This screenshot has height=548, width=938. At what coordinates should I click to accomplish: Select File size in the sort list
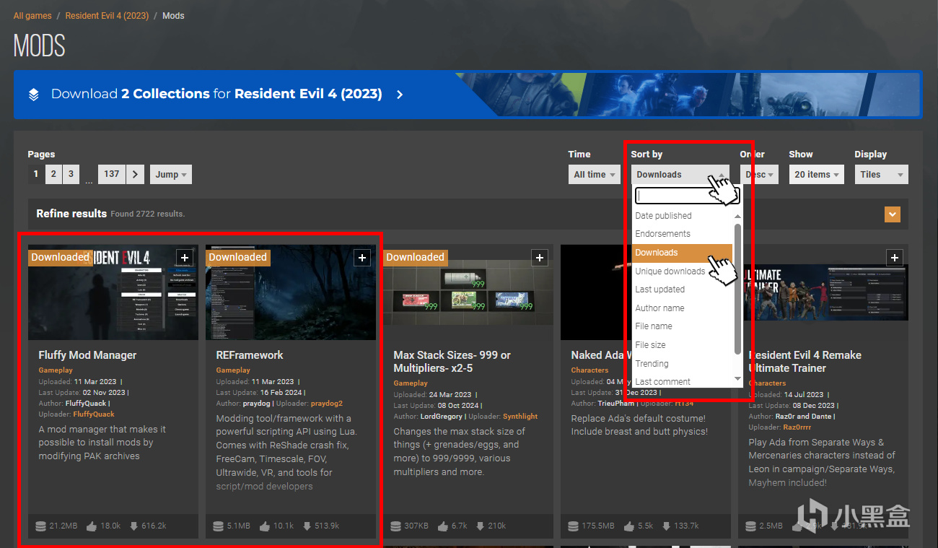click(x=683, y=345)
